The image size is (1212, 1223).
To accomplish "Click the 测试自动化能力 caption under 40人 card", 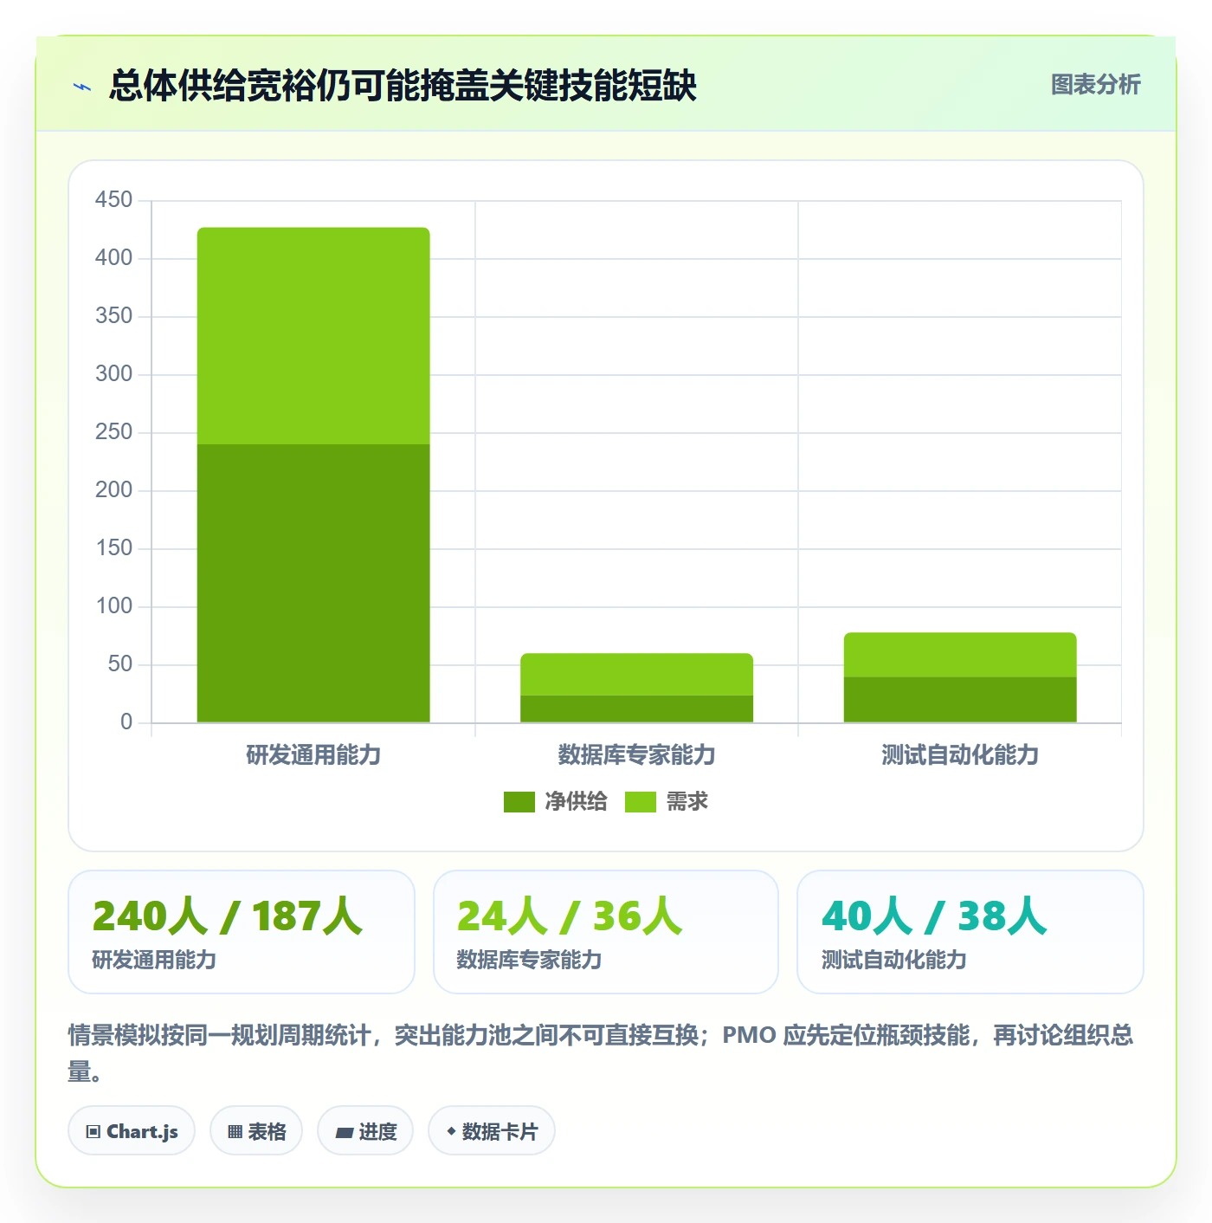I will point(893,960).
